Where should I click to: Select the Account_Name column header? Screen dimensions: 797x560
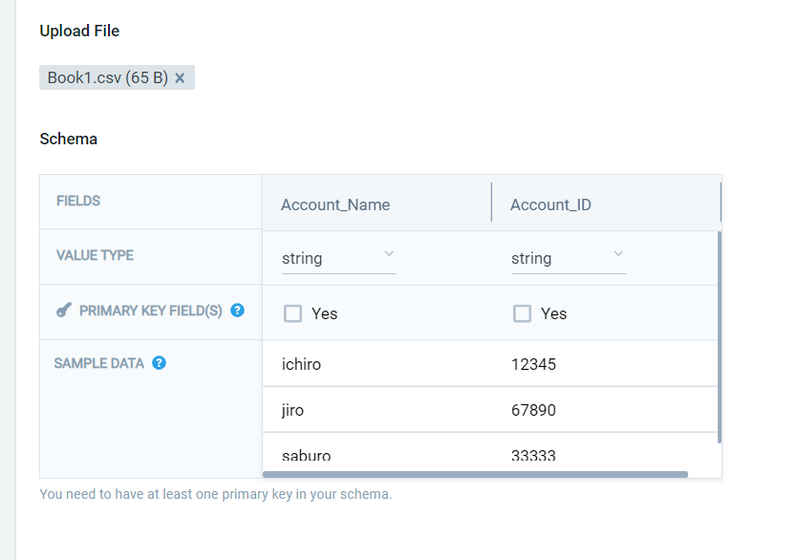coord(335,205)
